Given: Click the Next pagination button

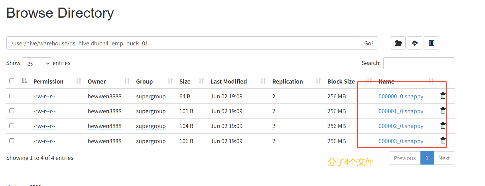Looking at the screenshot, I should pos(444,158).
